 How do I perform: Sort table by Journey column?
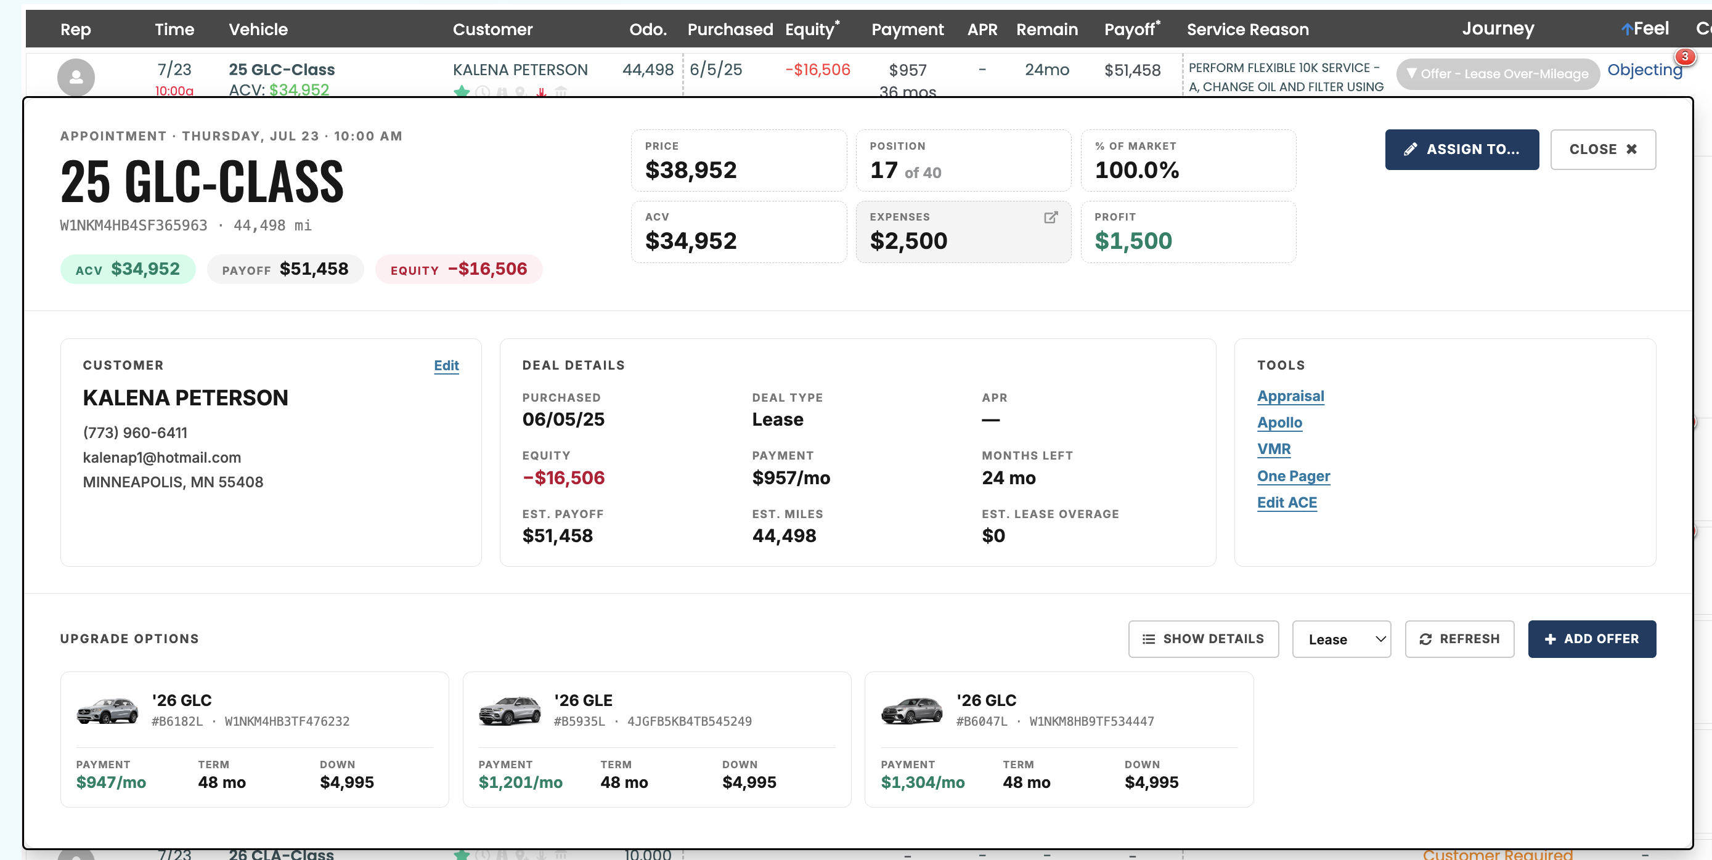1498,28
